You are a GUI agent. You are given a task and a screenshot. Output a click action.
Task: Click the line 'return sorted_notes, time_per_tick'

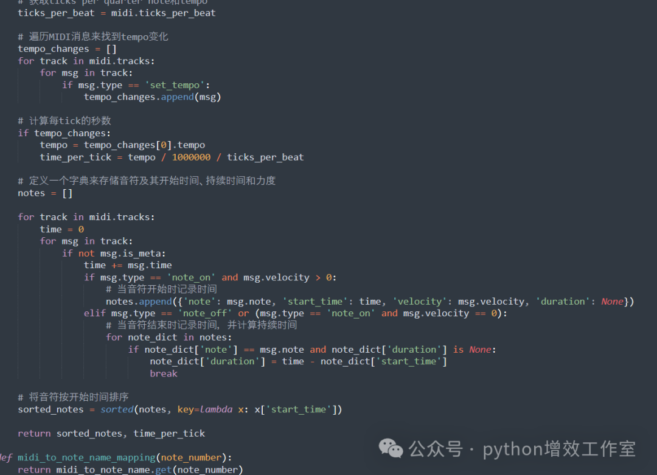pos(111,434)
